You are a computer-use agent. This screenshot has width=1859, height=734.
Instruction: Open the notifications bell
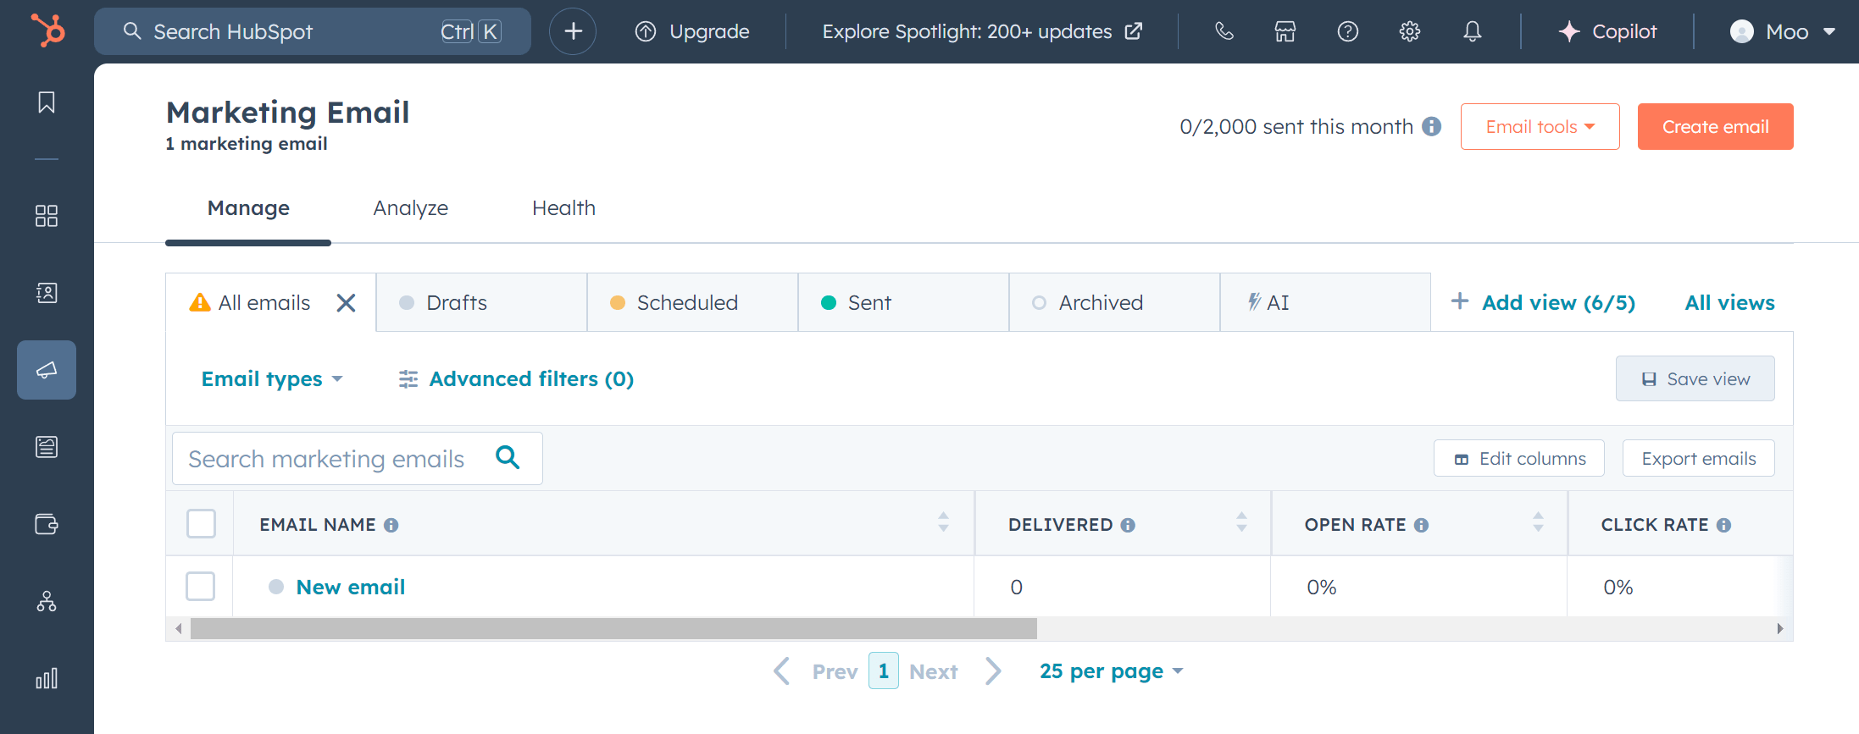tap(1473, 31)
